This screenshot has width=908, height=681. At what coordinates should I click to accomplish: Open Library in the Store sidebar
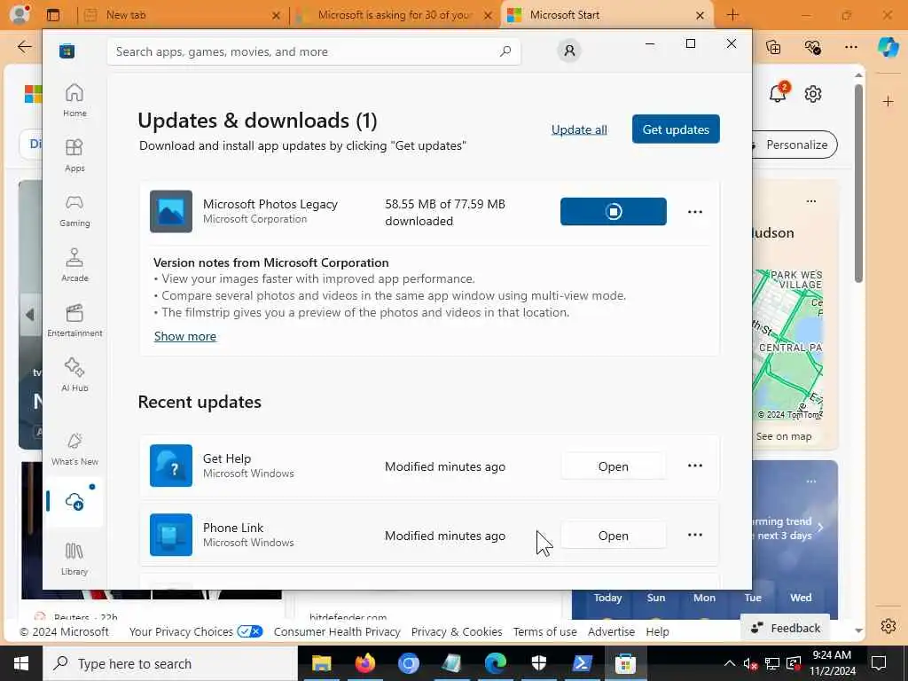pos(74,559)
